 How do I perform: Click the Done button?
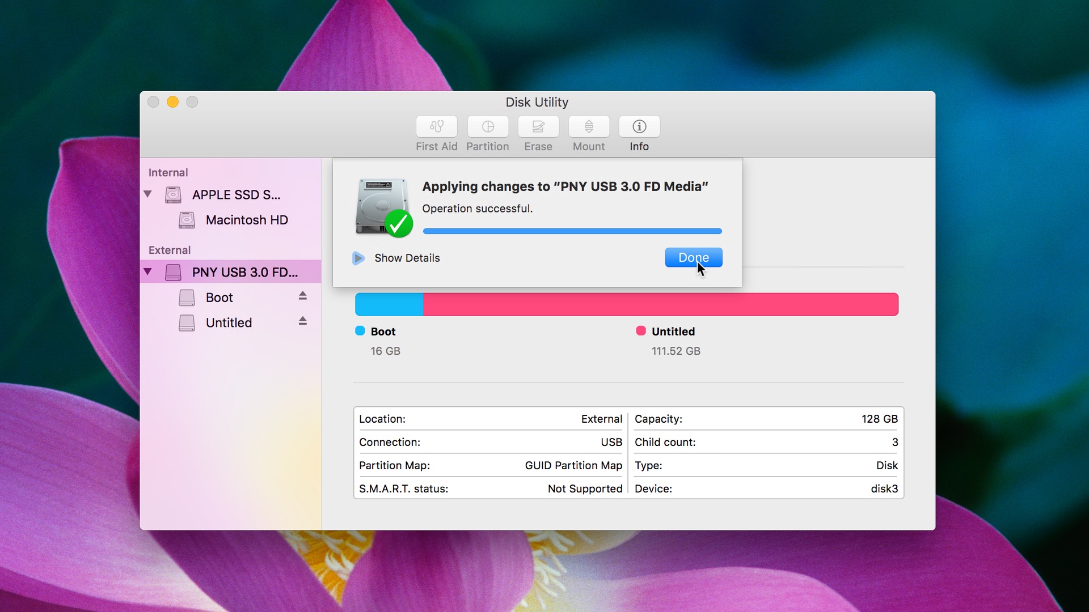pos(693,257)
